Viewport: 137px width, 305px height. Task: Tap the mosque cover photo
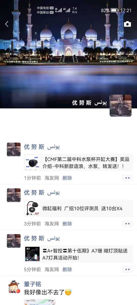click(68, 54)
